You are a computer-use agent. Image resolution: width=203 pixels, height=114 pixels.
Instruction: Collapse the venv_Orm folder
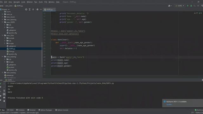pyautogui.click(x=2, y=35)
